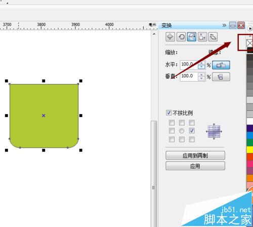Select the Skew transform icon

(x=213, y=36)
